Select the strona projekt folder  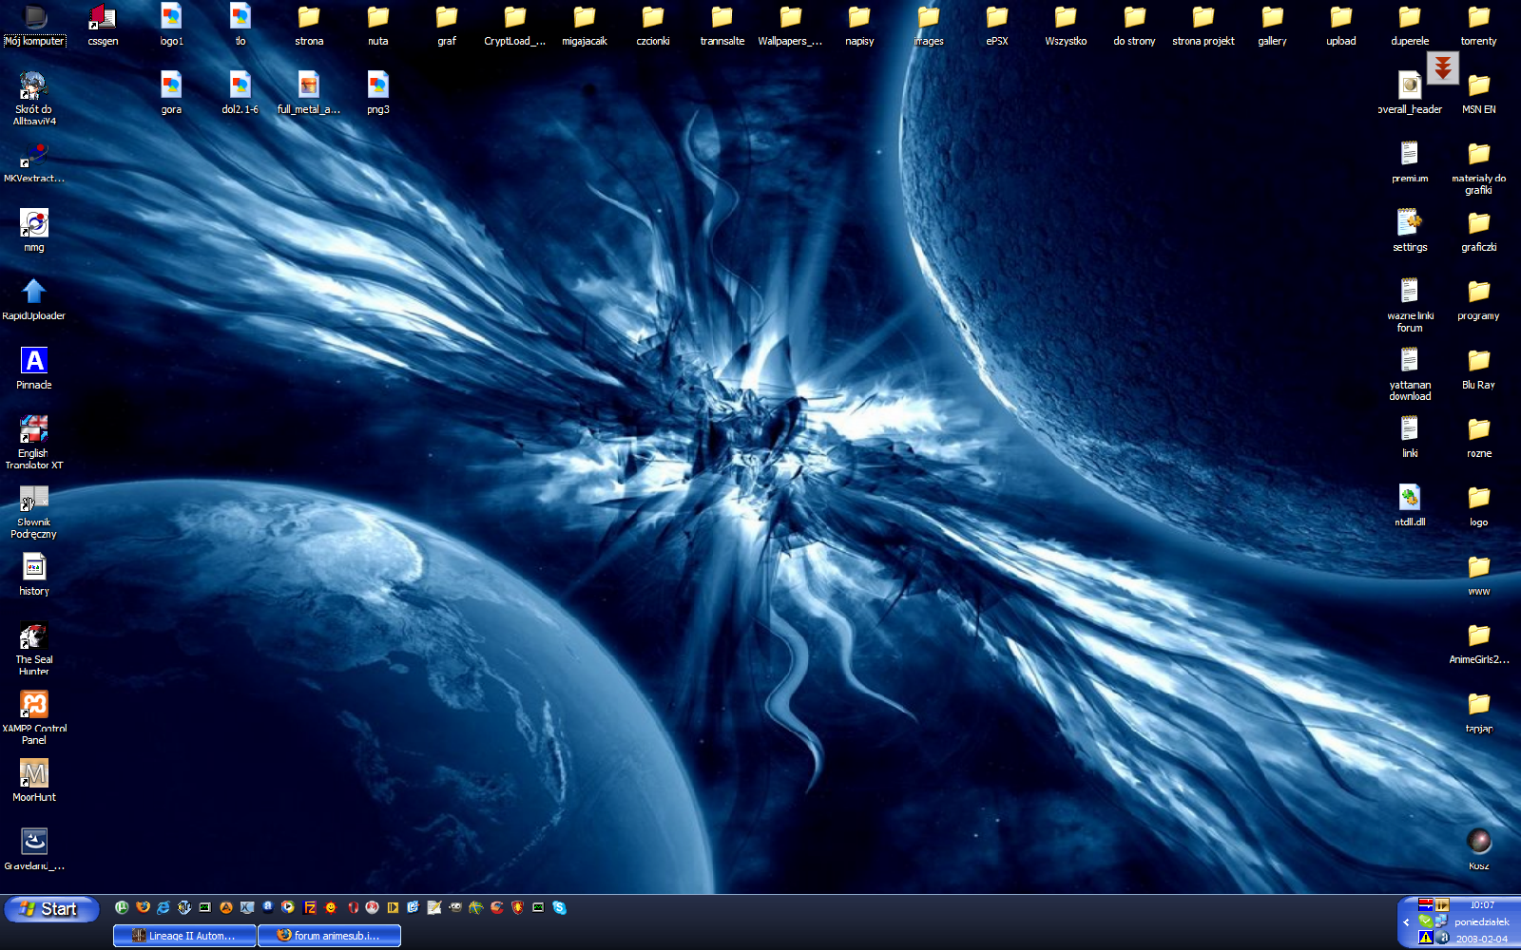[1203, 25]
